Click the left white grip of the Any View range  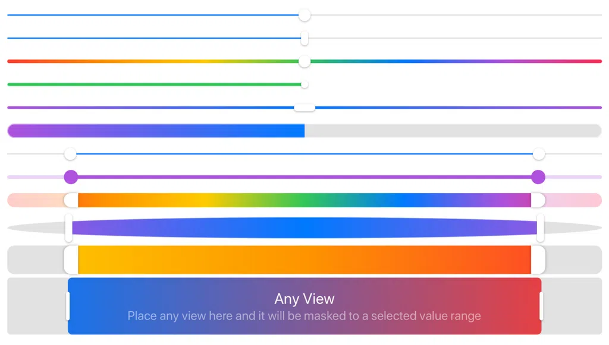[68, 306]
